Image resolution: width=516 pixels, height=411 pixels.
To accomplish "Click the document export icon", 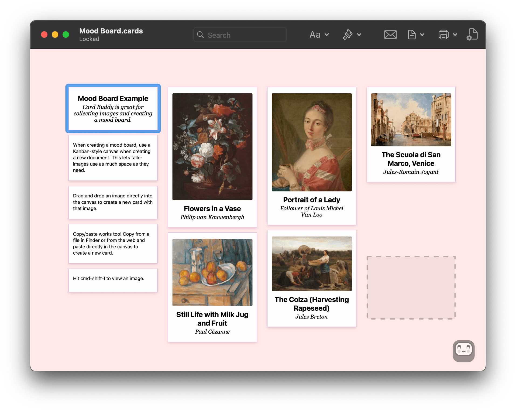I will tap(412, 35).
